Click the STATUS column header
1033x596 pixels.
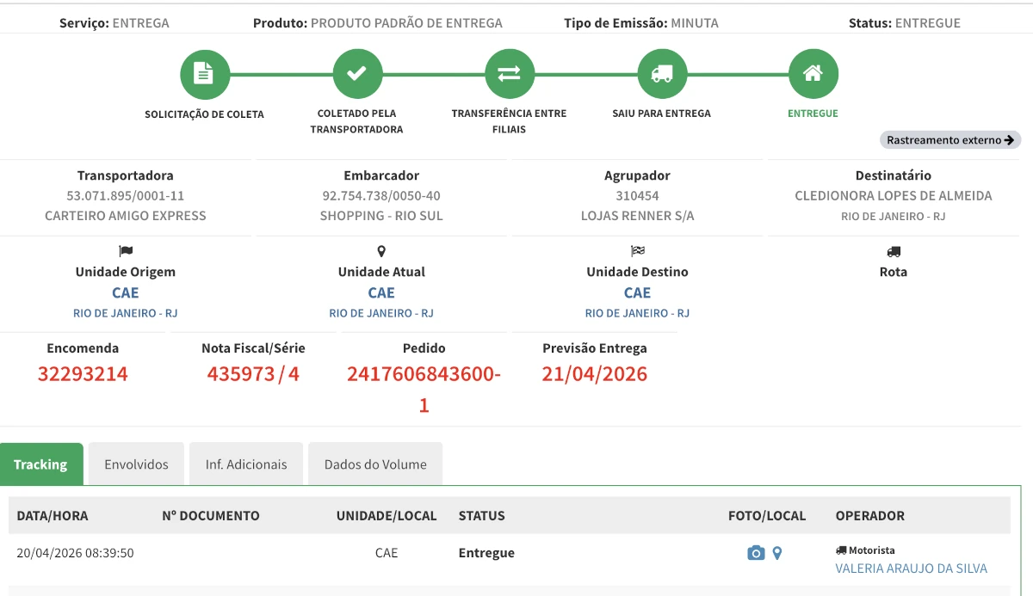coord(481,516)
